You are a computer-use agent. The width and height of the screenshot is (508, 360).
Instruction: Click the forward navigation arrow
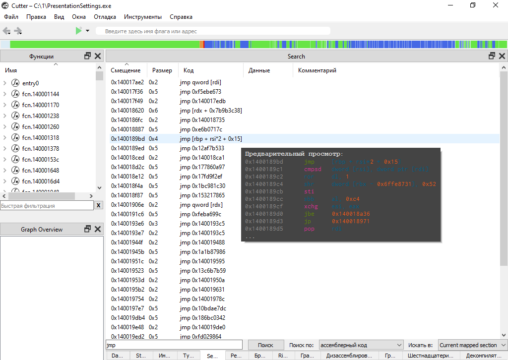tap(18, 31)
